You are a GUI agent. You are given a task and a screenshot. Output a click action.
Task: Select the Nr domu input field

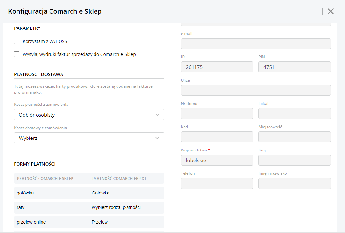click(x=217, y=114)
